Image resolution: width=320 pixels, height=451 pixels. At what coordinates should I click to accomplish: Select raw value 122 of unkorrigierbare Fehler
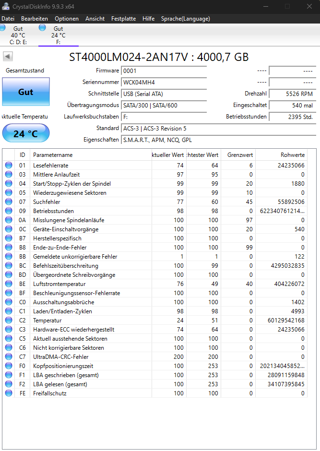coord(299,257)
